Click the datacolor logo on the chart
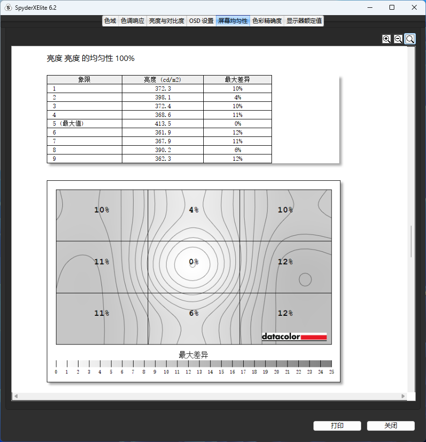Viewport: 426px width, 442px height. click(x=294, y=337)
